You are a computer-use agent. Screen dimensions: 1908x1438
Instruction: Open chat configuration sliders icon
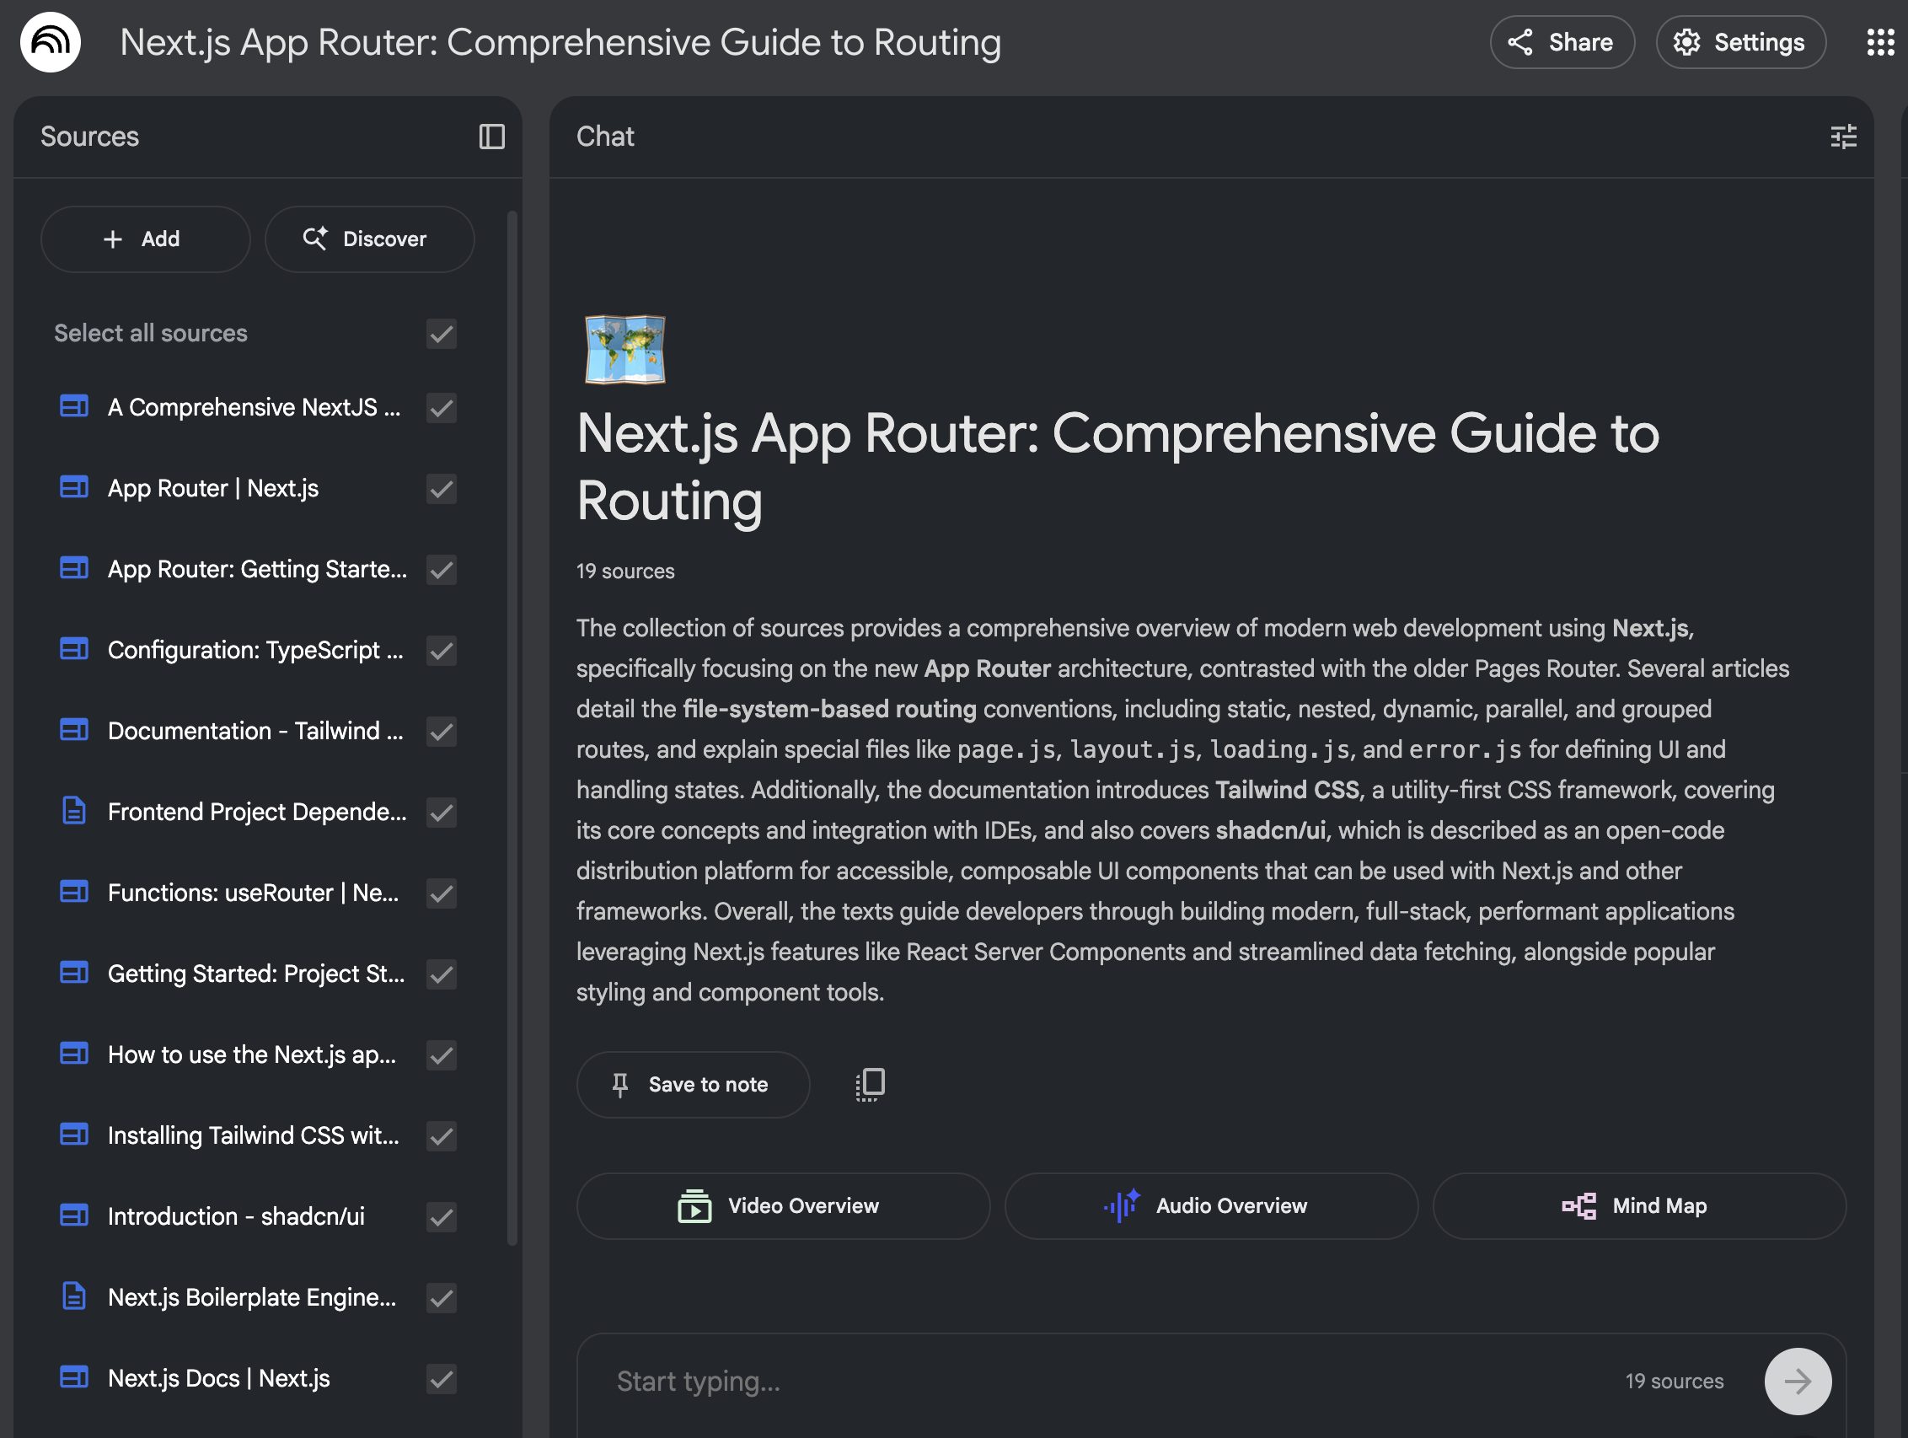pos(1842,137)
